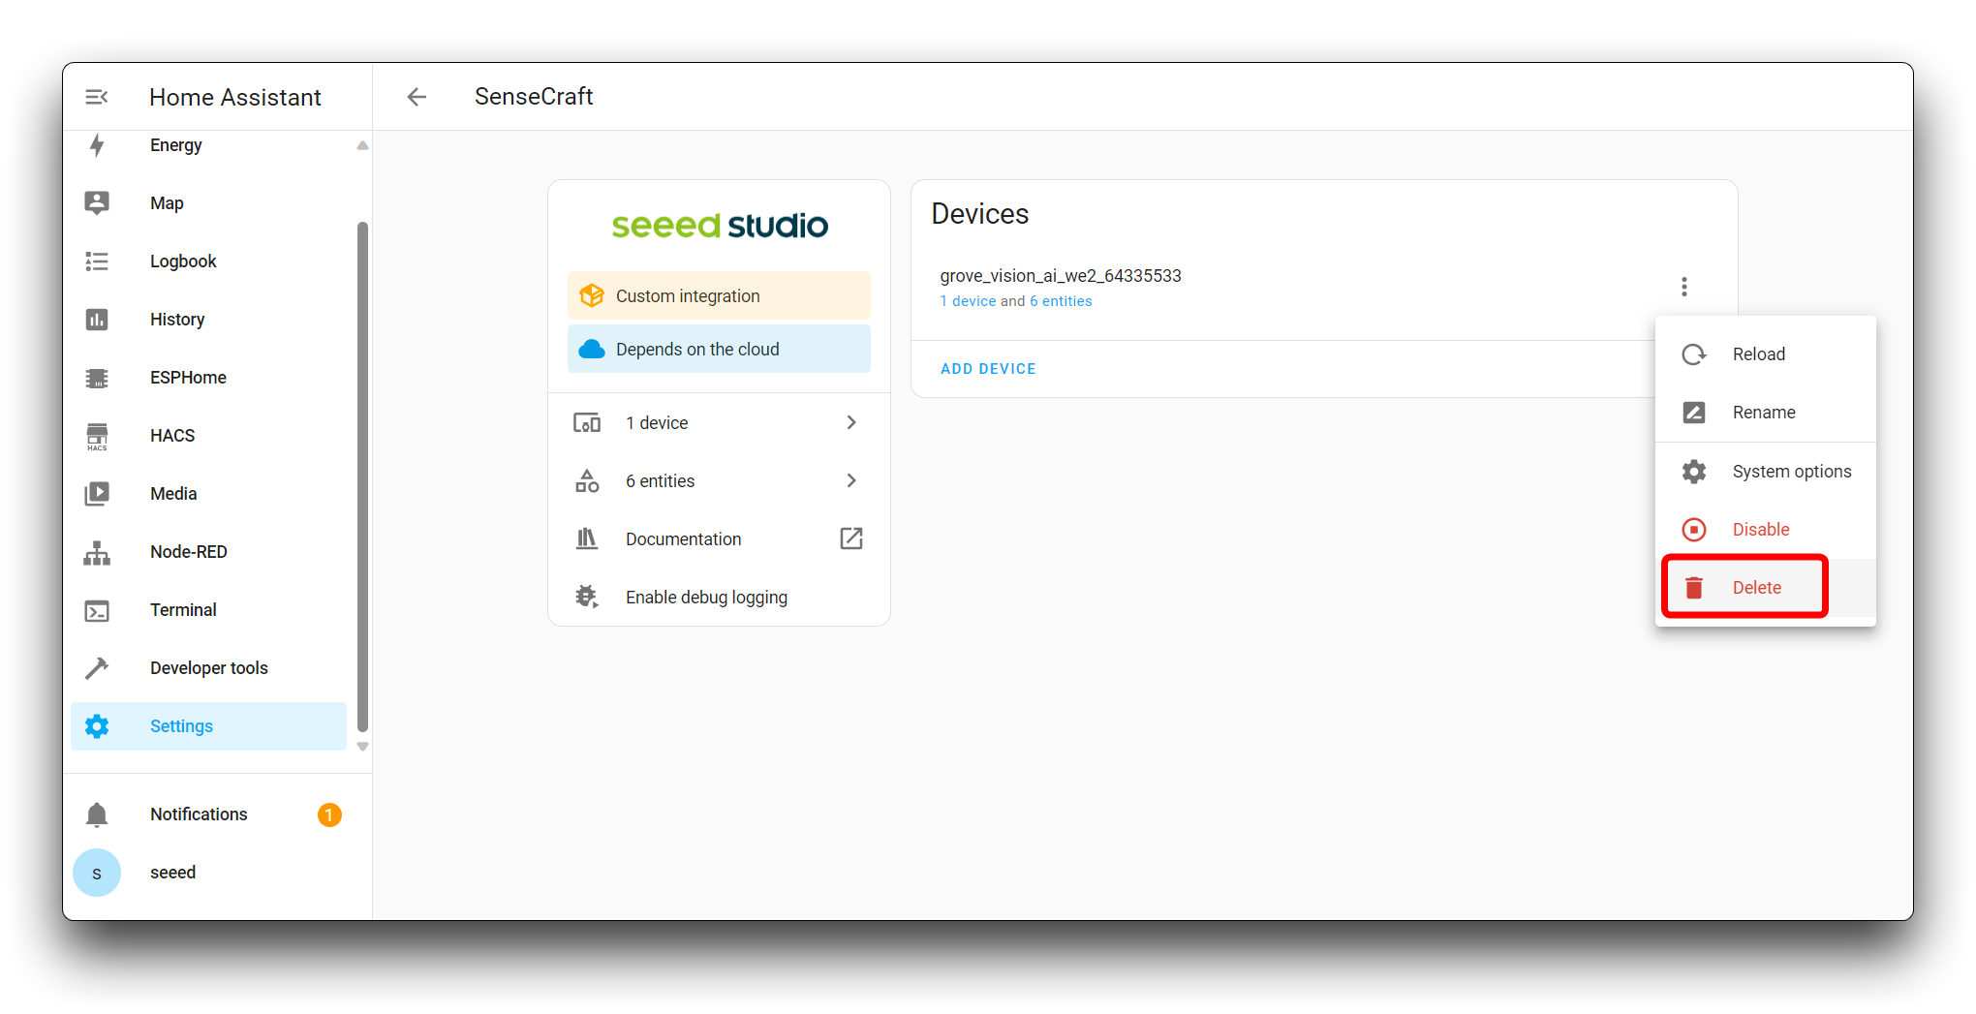Expand the 1 device chevron
This screenshot has width=1976, height=1014.
click(851, 422)
